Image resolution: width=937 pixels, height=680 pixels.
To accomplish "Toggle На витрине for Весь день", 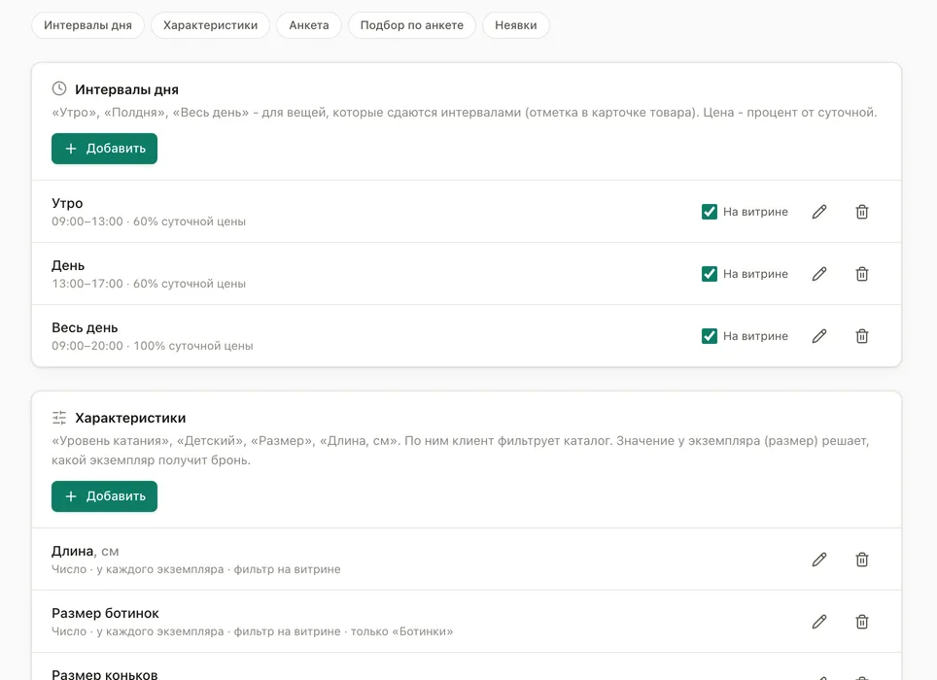I will point(710,335).
